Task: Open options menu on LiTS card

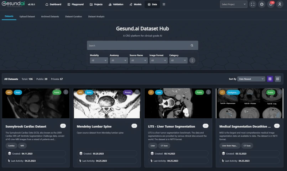Action: (208, 92)
